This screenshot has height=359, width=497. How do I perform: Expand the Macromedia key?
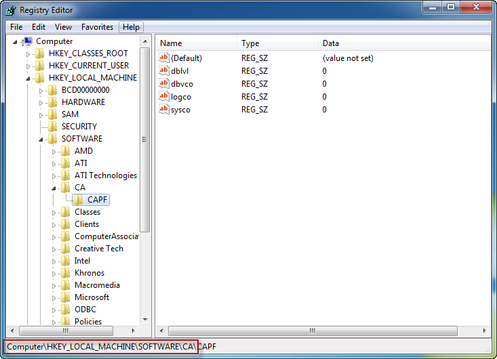[x=54, y=286]
